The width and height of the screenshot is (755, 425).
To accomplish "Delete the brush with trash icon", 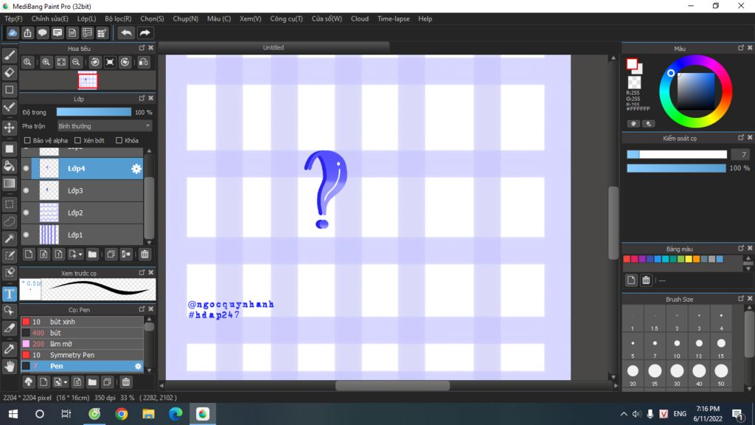I will pos(125,382).
